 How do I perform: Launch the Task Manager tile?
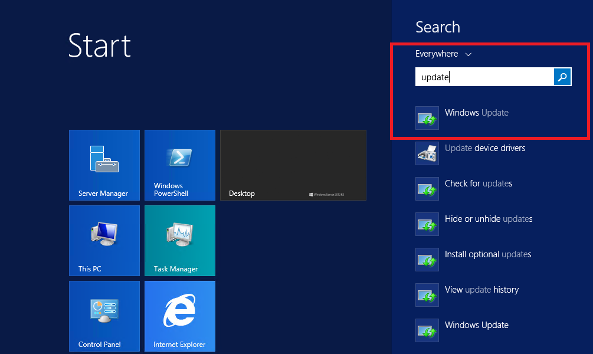(180, 241)
